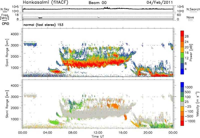
Task: Click the gray segment of velocity colorbar
Action: [x=182, y=104]
